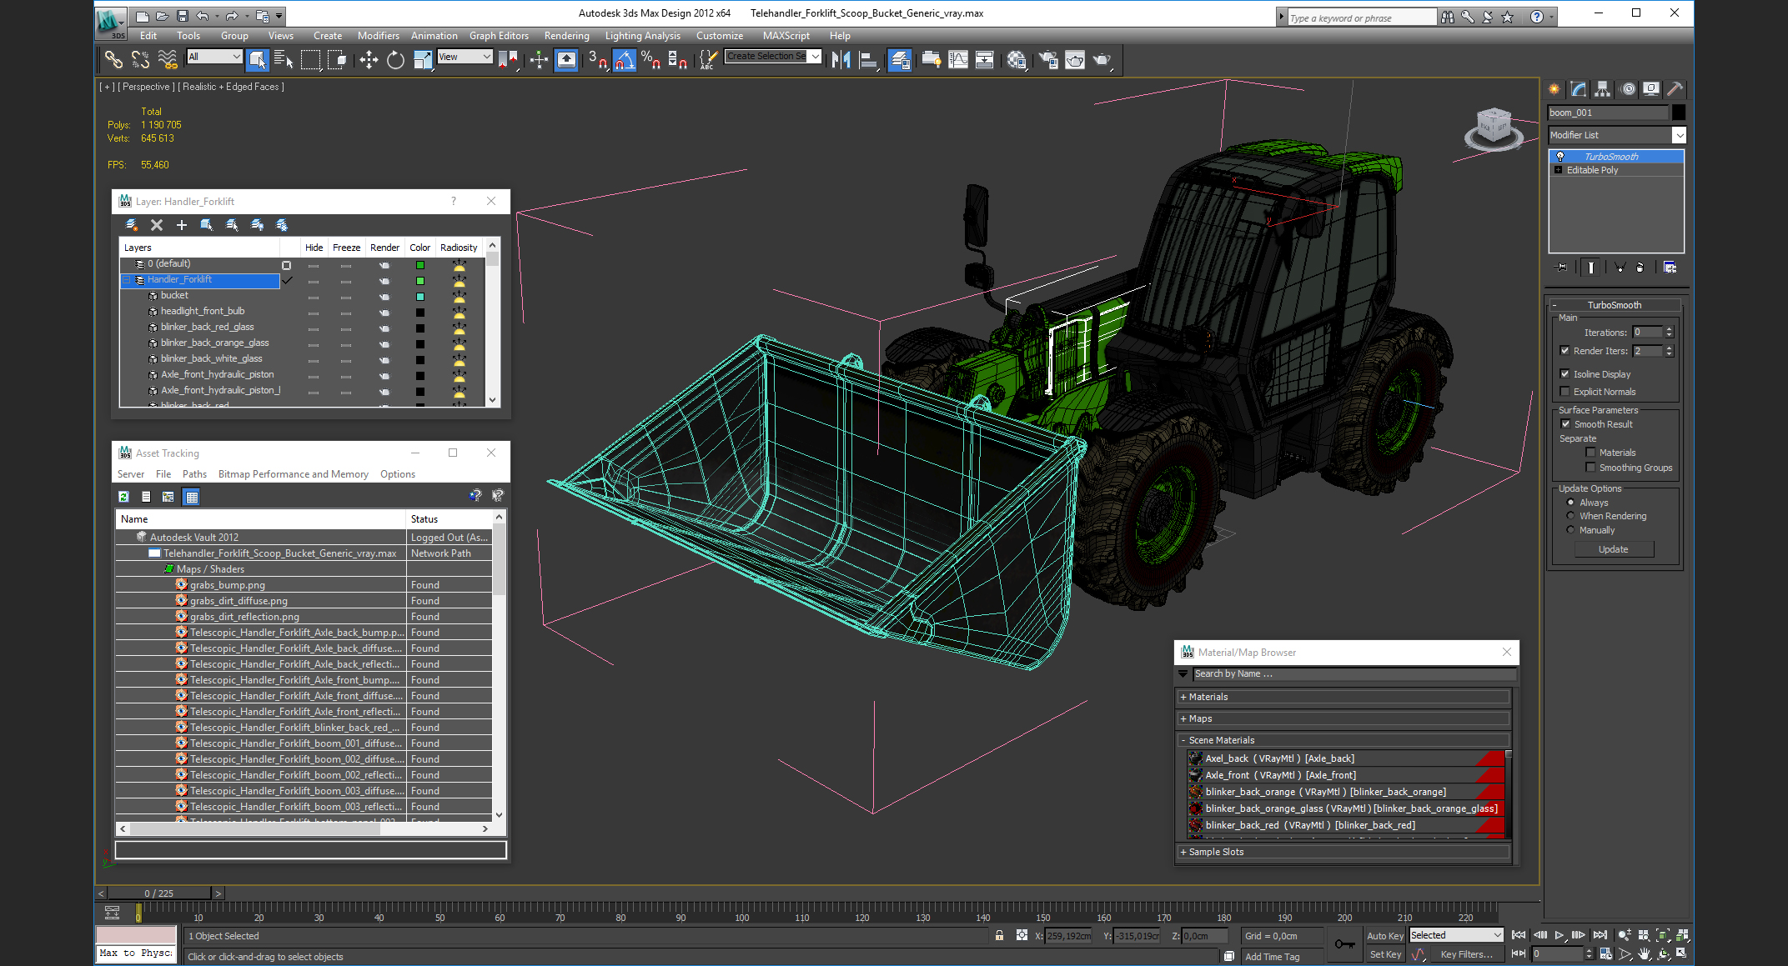Switch to the Motion command panel
Image resolution: width=1788 pixels, height=966 pixels.
point(1627,89)
